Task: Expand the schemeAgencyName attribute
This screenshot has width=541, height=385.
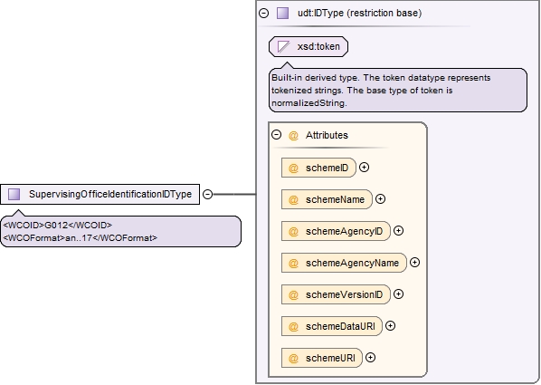Action: [x=414, y=263]
